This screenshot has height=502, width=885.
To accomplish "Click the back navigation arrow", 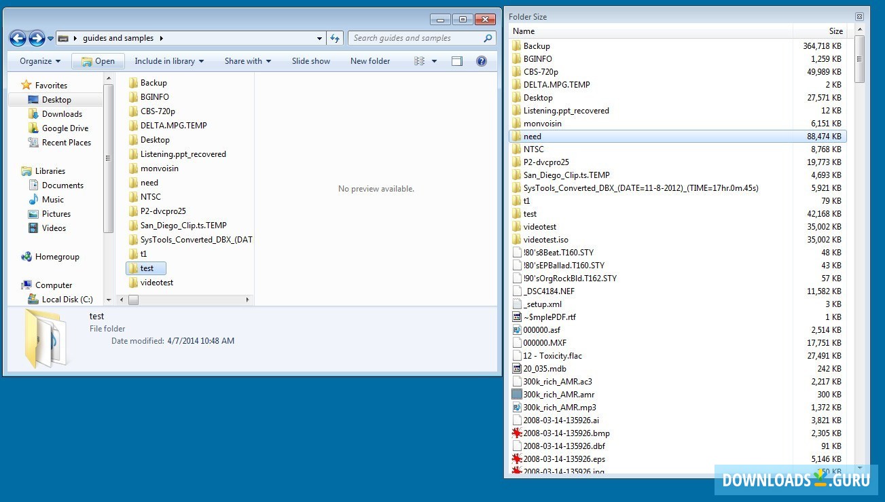I will point(17,38).
